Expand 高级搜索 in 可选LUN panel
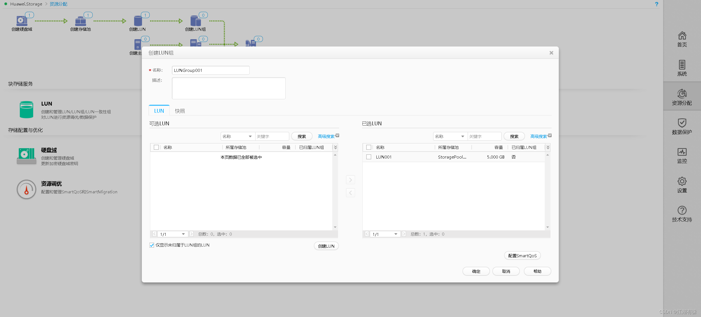 point(328,136)
